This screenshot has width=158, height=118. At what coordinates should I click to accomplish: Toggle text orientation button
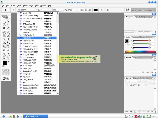tap(13, 10)
